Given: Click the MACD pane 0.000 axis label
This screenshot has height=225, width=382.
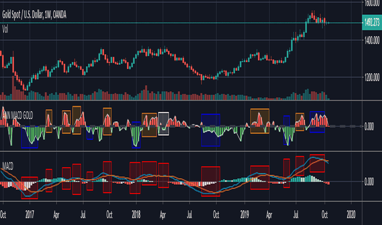Looking at the screenshot, I should pos(369,182).
